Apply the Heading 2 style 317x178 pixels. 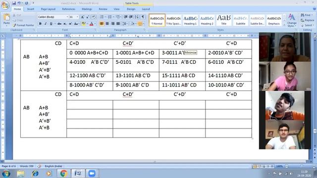tap(207, 20)
